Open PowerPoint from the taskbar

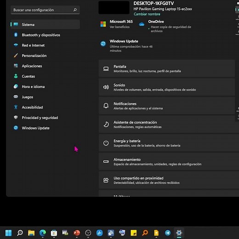point(77,233)
